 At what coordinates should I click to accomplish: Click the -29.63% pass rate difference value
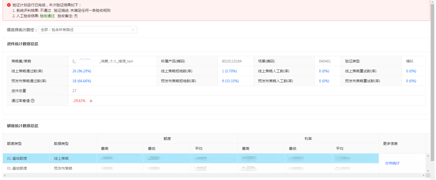pos(79,101)
